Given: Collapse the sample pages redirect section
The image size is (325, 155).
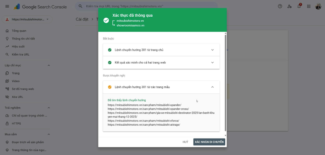Looking at the screenshot, I should (212, 87).
